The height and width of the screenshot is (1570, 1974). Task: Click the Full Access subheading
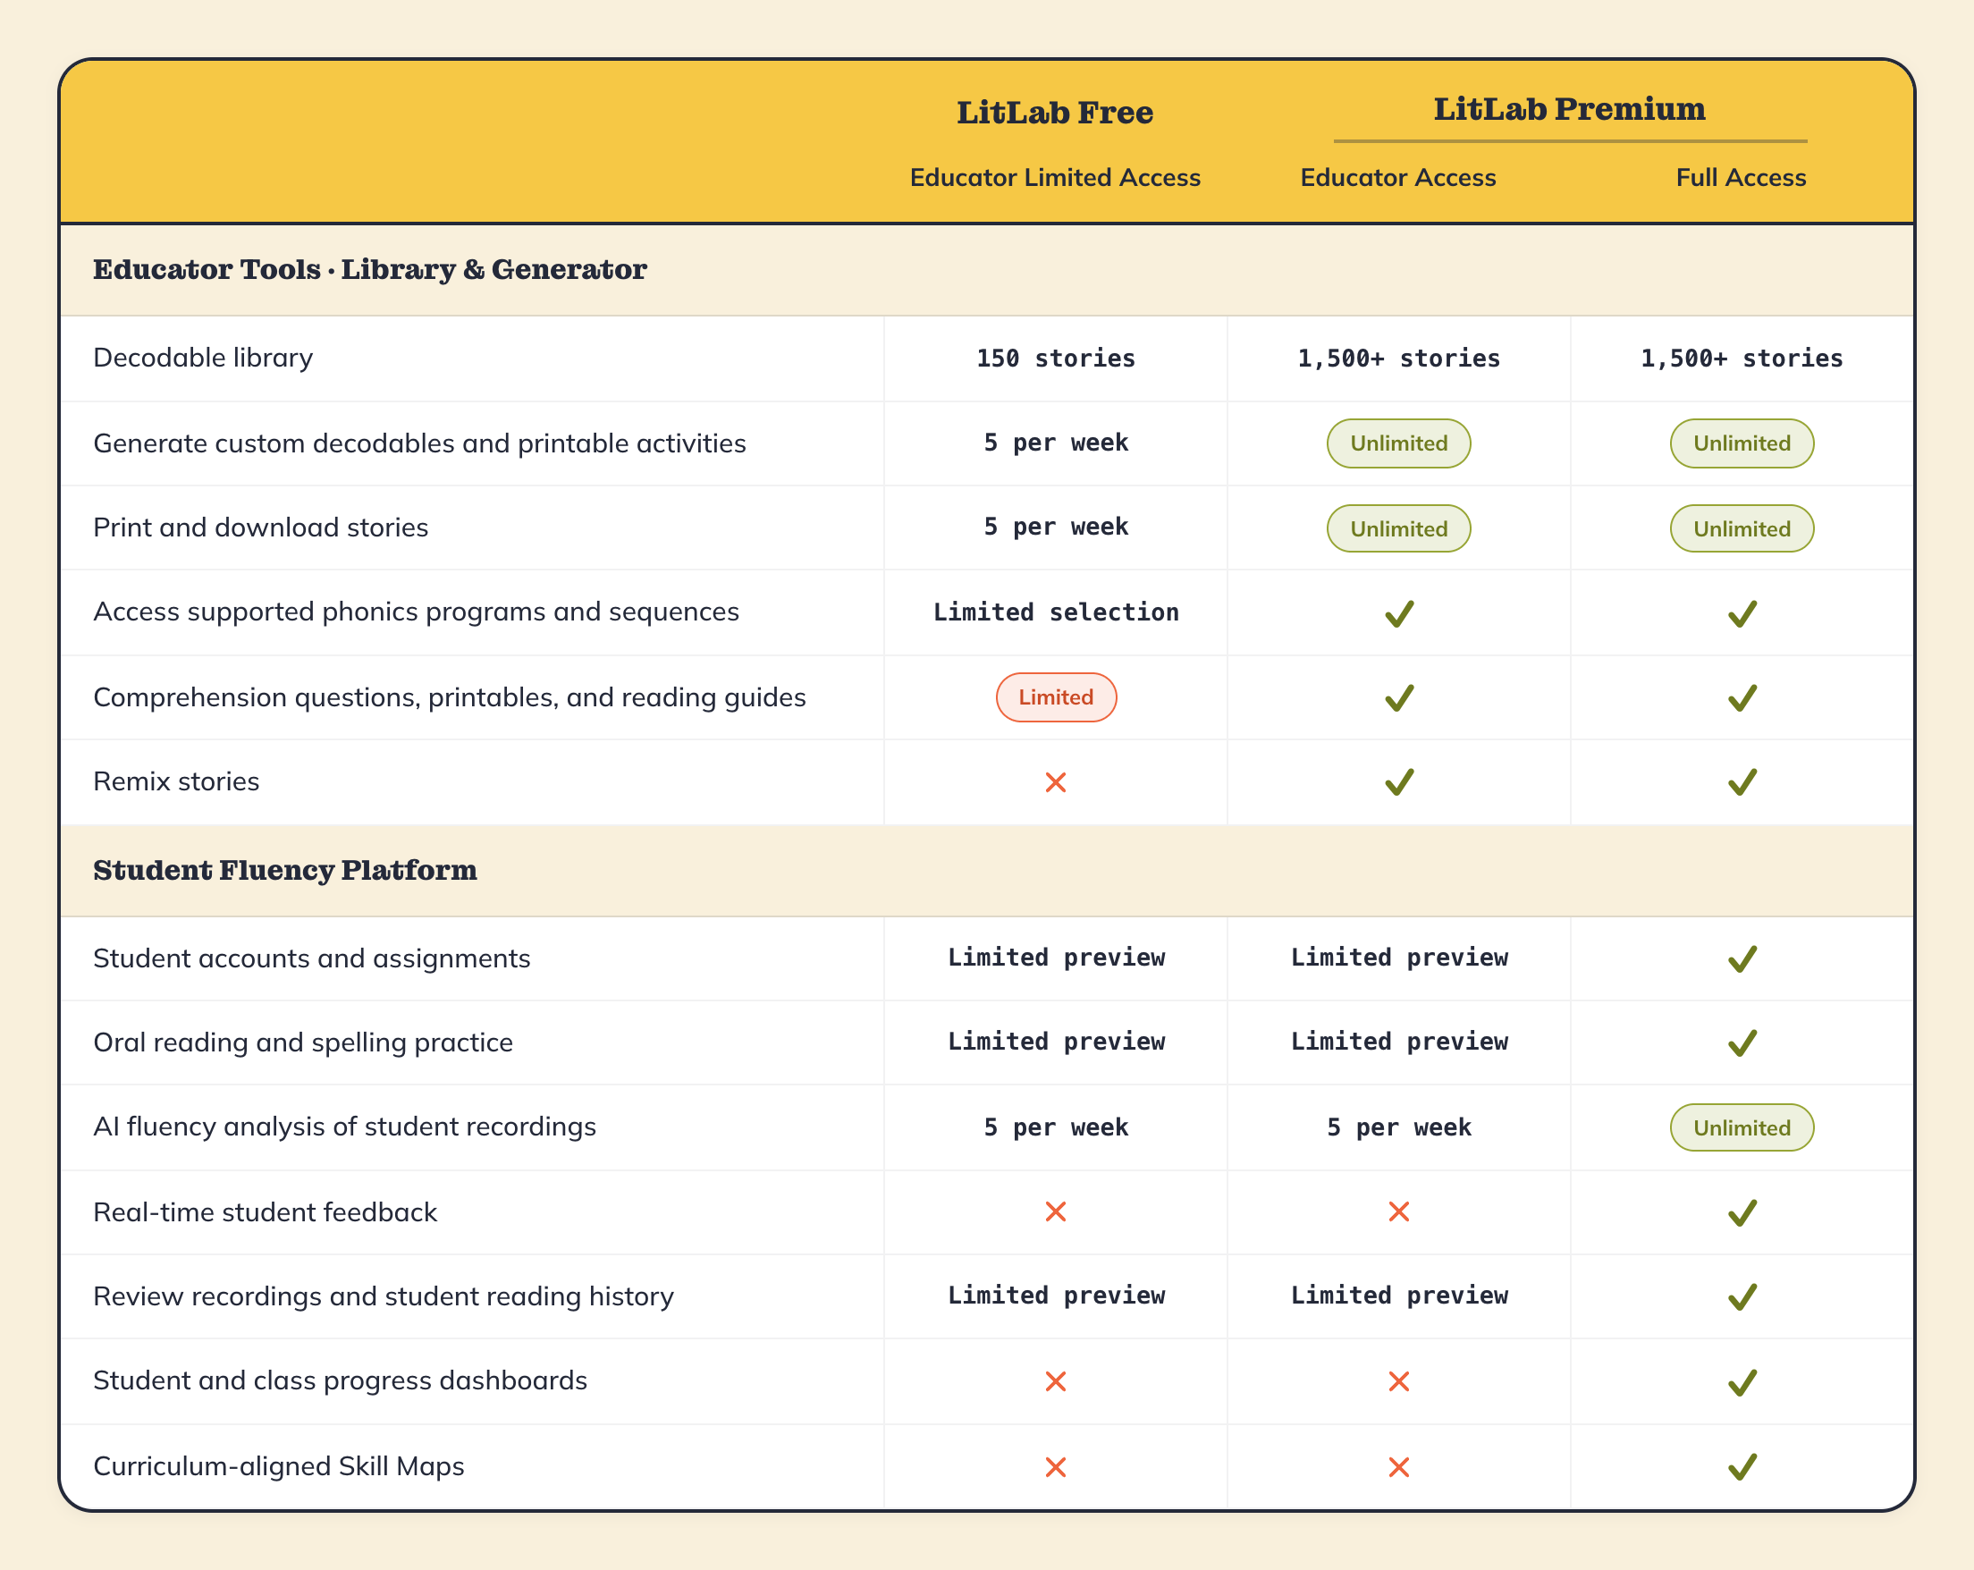[x=1741, y=178]
